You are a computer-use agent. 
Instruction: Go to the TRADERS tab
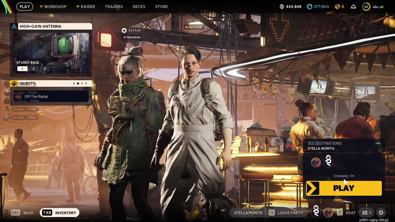pos(114,6)
